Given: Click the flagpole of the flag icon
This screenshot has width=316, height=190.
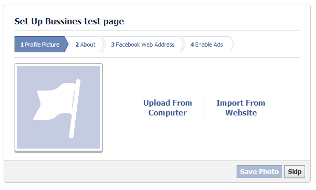Looking at the screenshot, I should (x=75, y=109).
